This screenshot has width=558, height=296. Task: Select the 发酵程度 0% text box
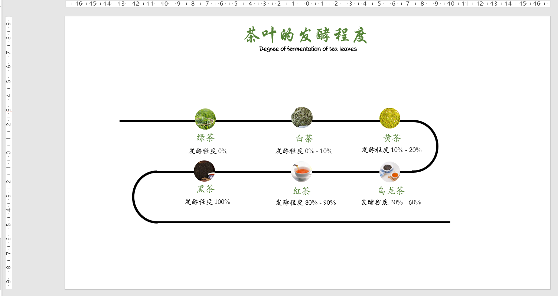point(208,150)
